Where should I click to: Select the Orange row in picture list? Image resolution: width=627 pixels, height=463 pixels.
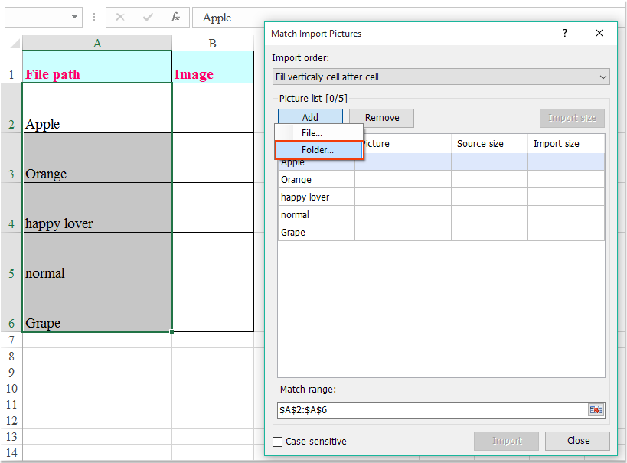315,180
